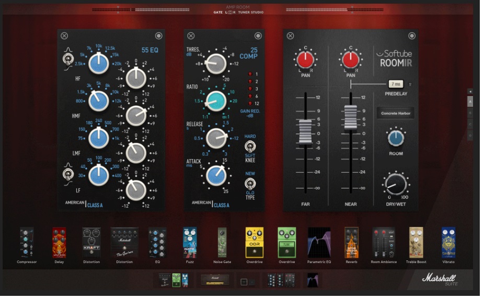Open the small menu beside predelay value

pos(410,84)
